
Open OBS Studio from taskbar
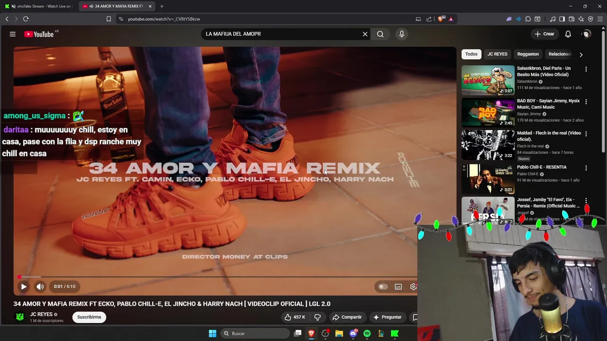click(325, 333)
